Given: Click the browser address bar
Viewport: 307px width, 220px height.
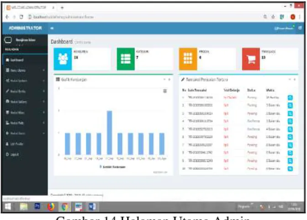Looking at the screenshot, I should [145, 17].
